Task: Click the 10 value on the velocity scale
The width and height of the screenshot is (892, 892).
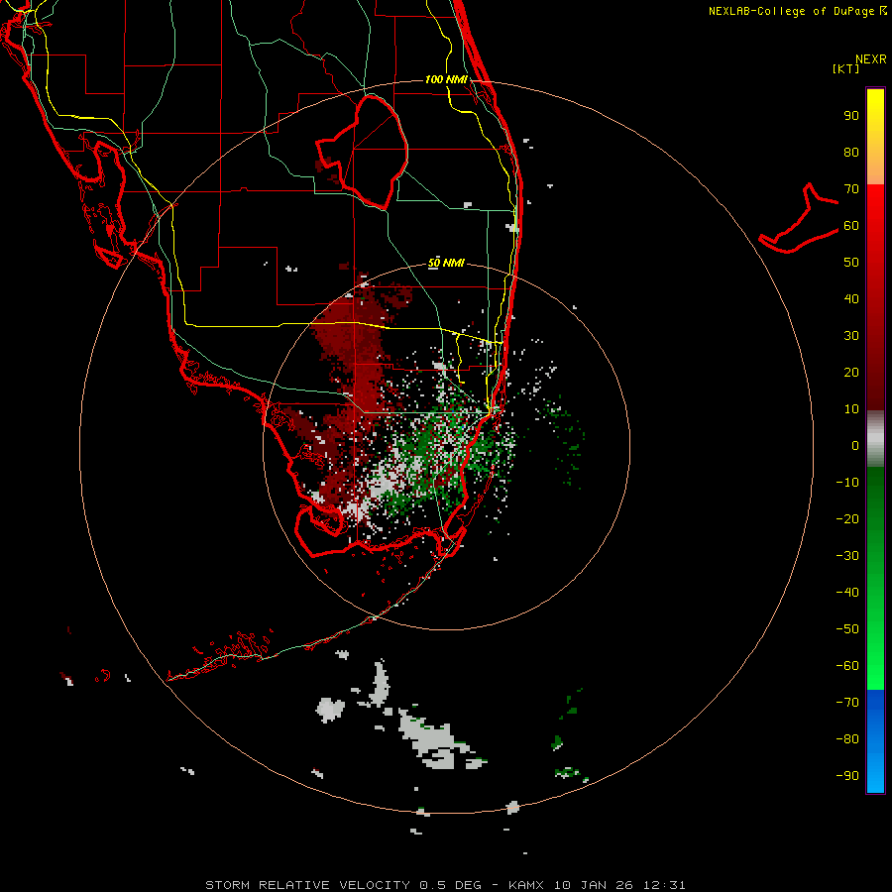Action: (851, 409)
